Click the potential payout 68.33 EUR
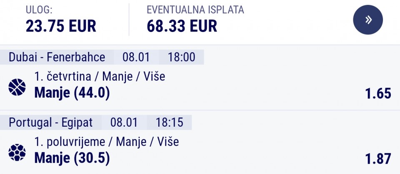The width and height of the screenshot is (400, 174). [182, 26]
